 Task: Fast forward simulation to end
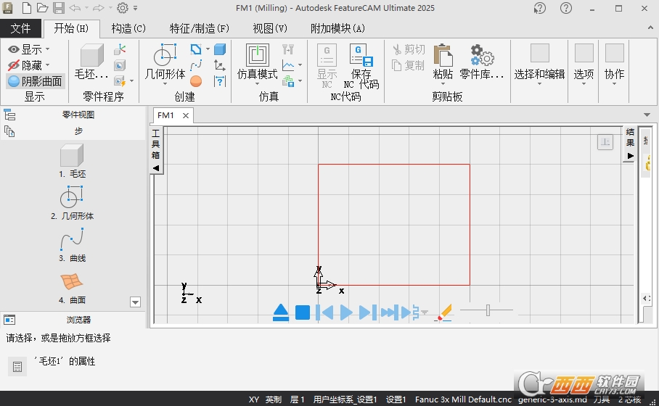coord(390,312)
